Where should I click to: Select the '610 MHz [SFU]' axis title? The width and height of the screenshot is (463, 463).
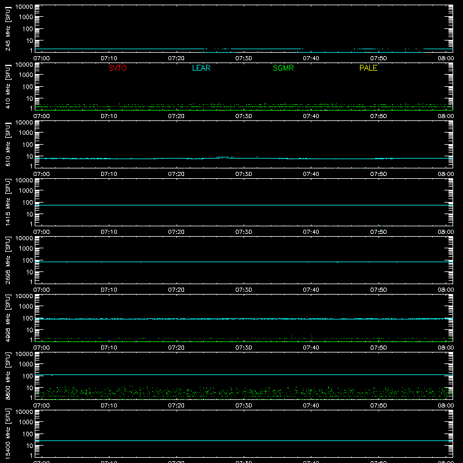click(8, 144)
